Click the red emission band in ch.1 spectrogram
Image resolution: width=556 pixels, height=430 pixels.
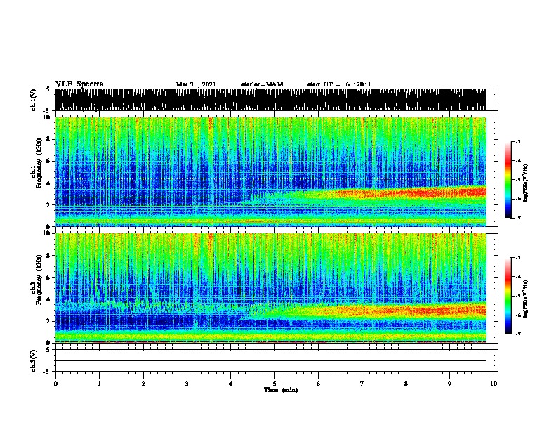[x=408, y=193]
